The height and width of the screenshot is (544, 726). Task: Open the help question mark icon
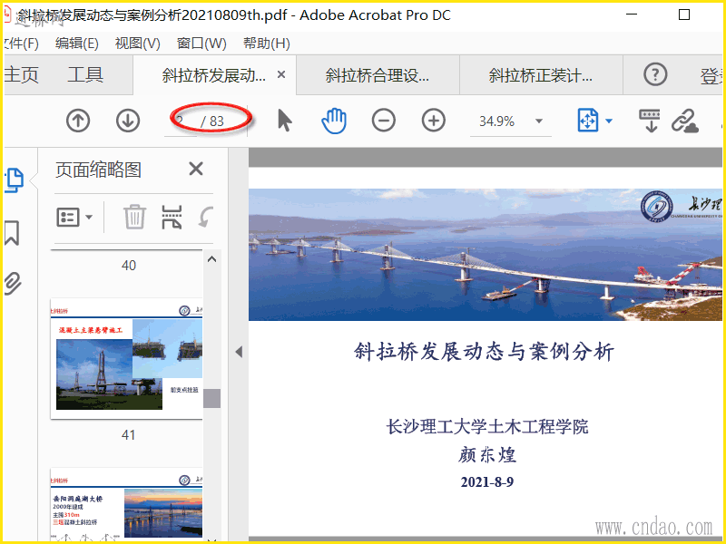655,74
